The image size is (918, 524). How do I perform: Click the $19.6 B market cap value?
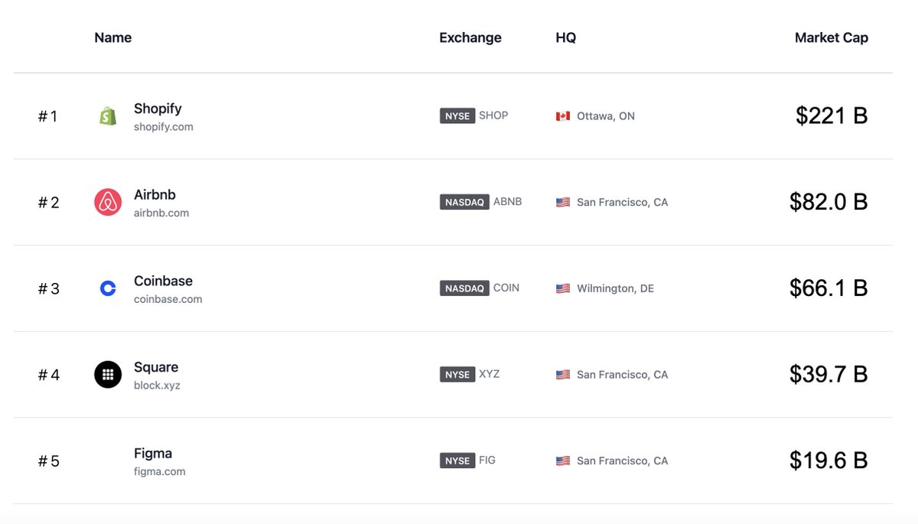pyautogui.click(x=828, y=461)
